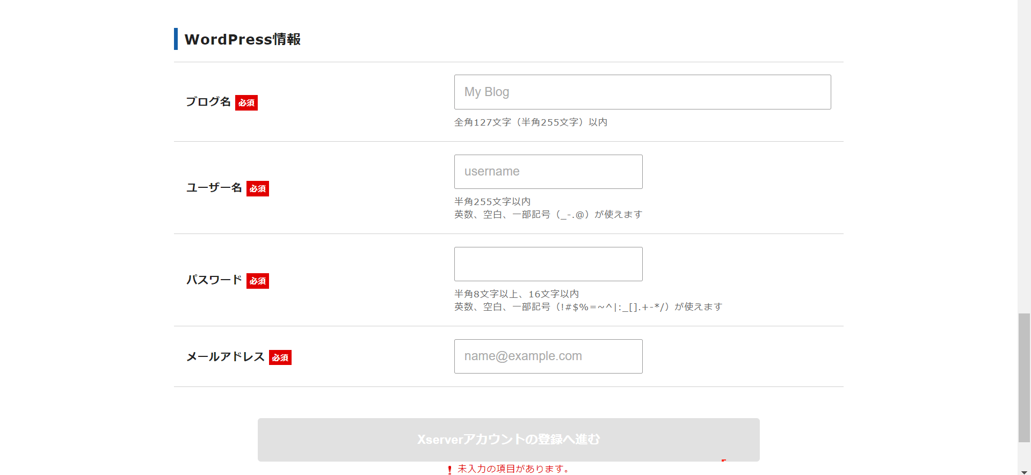Click the 必須 badge beside パスワード
Screen dimensions: 1031x475
(258, 281)
